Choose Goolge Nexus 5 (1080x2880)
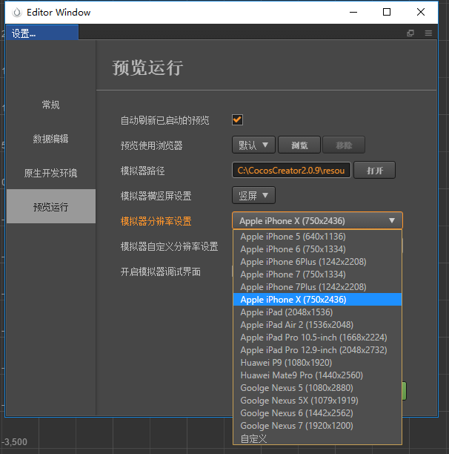Viewport: 449px width, 454px height. tap(317, 388)
